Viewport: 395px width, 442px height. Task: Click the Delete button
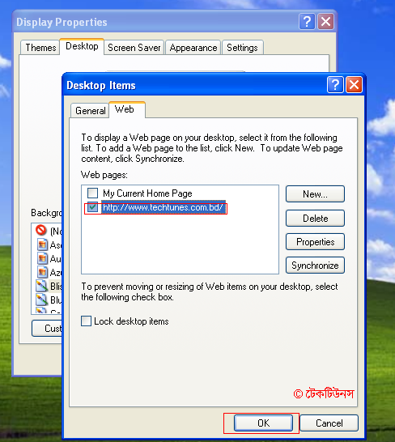[x=315, y=219]
